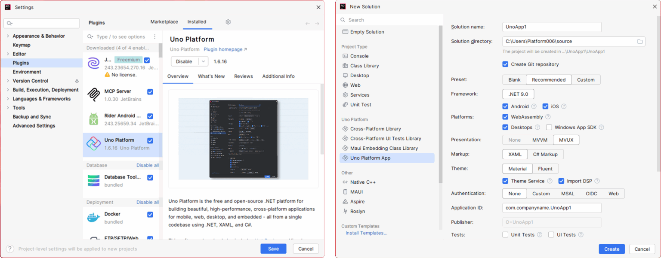
Task: Click the help question mark in Settings footer
Action: click(x=10, y=249)
